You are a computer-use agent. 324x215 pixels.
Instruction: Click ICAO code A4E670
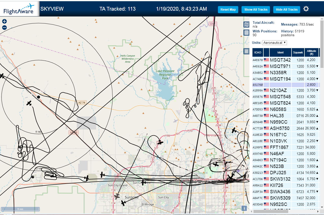[x=258, y=60]
